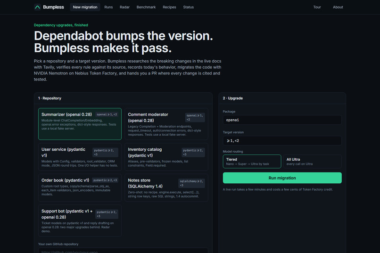
Task: Select the Comment moderator repository card
Action: point(166,124)
